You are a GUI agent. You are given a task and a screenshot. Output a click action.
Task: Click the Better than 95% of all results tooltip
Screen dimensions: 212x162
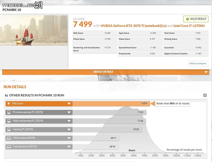pos(173,103)
